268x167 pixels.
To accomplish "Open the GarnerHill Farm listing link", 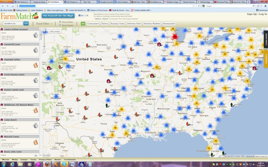I will click(12, 44).
